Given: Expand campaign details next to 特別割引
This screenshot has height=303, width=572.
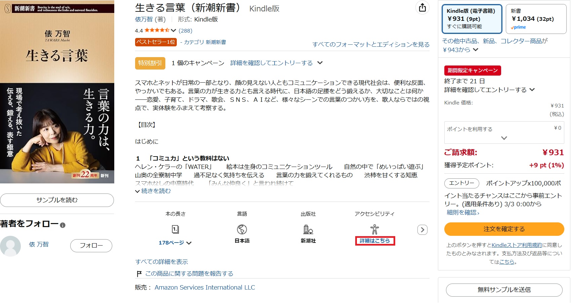Looking at the screenshot, I should (320, 63).
